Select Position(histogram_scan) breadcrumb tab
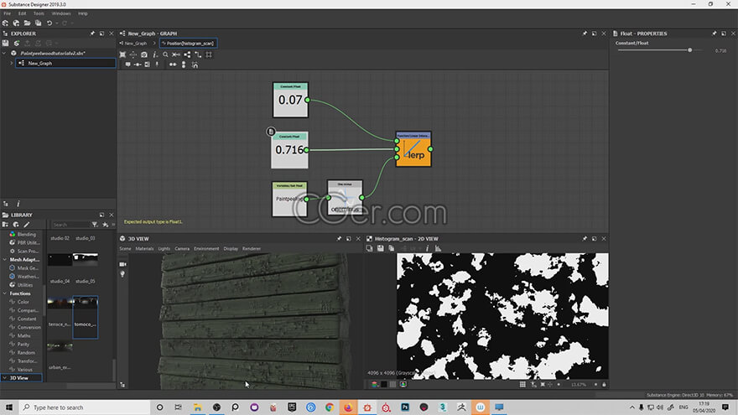Screen dimensions: 738x415 [188, 44]
